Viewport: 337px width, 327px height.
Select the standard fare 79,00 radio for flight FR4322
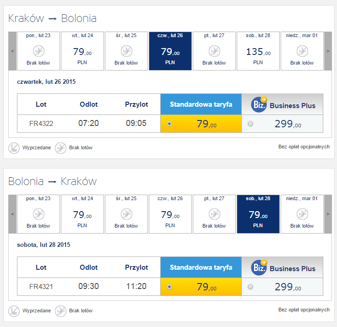click(169, 124)
